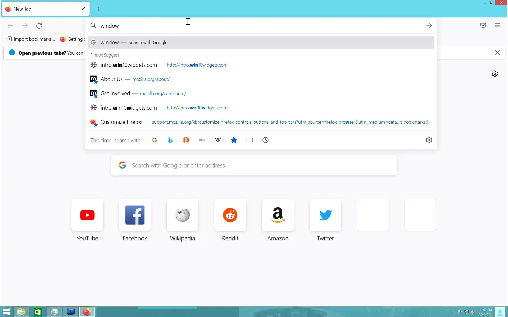Open a new tab with plus button
Viewport: 508px width, 317px height.
[98, 9]
